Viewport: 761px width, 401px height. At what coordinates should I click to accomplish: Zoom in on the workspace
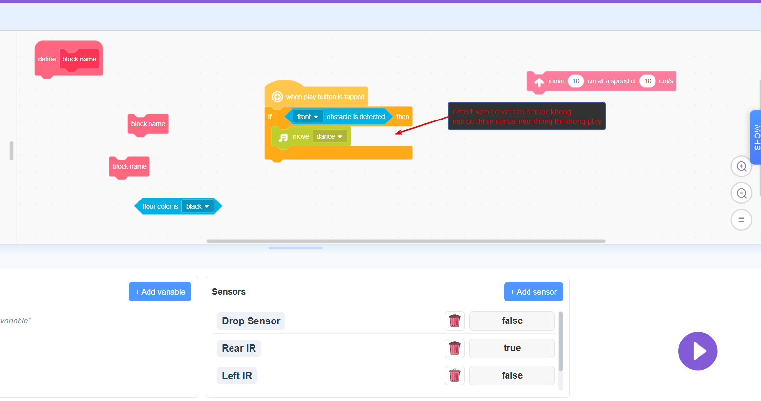pos(741,166)
